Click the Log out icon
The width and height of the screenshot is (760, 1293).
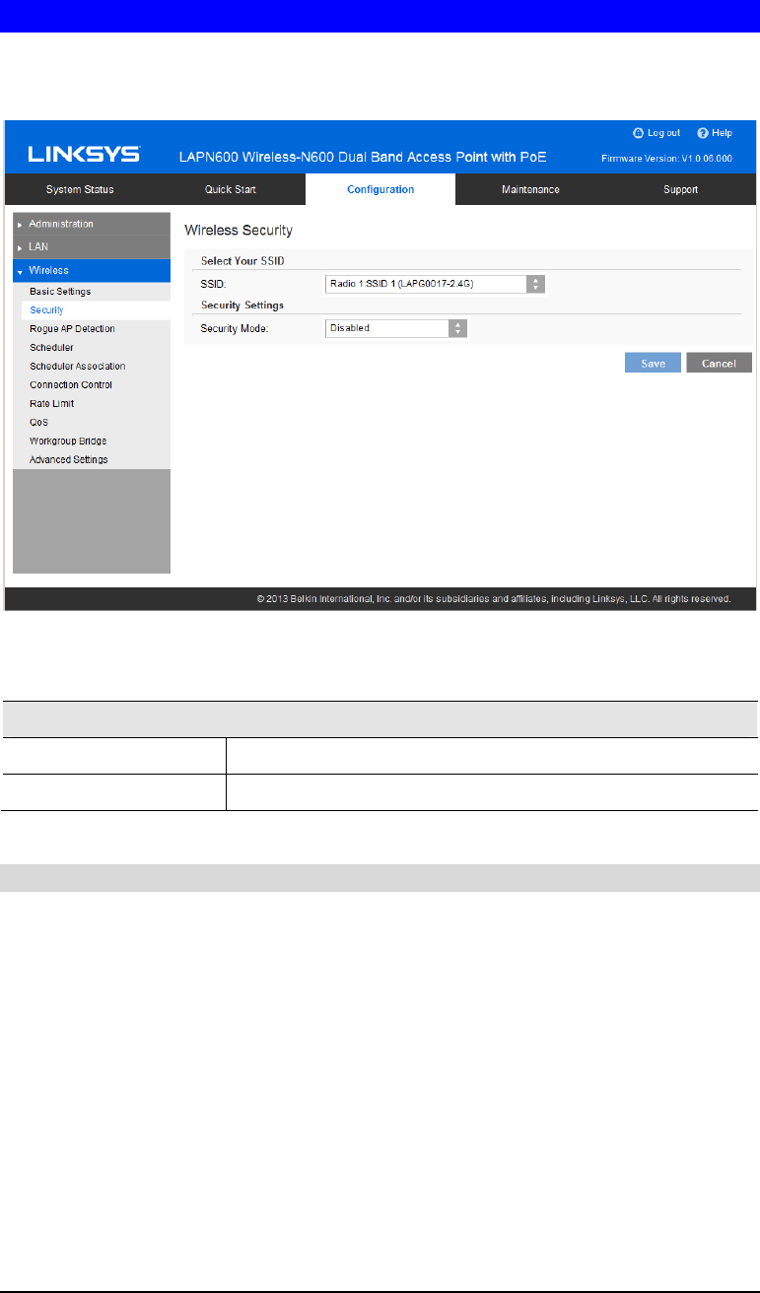[638, 133]
